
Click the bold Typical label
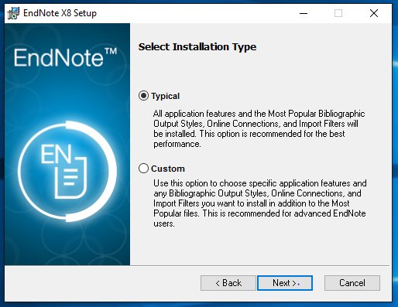[x=166, y=96]
